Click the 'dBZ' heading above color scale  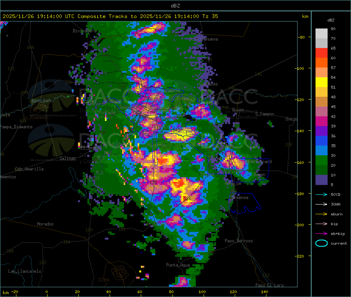pos(331,20)
